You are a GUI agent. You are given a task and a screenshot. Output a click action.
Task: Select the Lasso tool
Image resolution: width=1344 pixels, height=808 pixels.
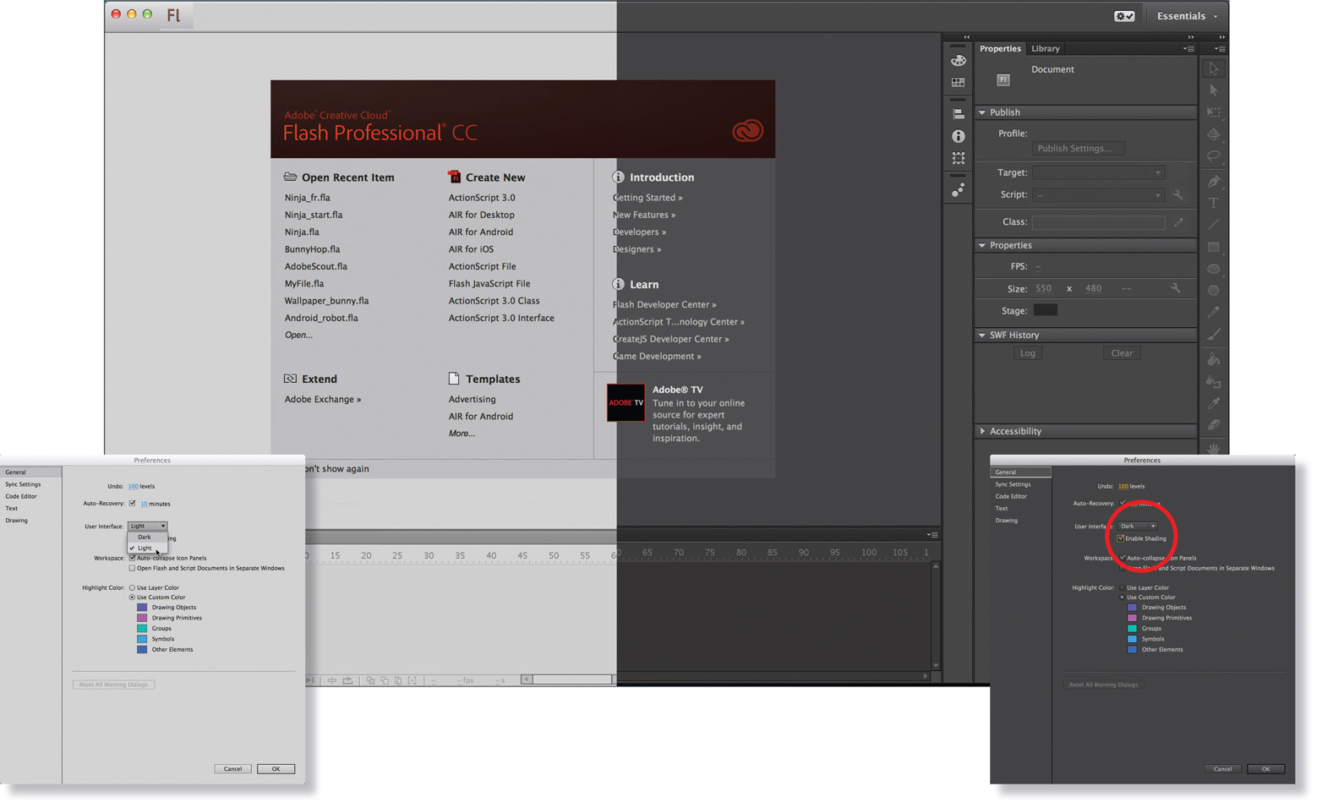(x=1213, y=156)
